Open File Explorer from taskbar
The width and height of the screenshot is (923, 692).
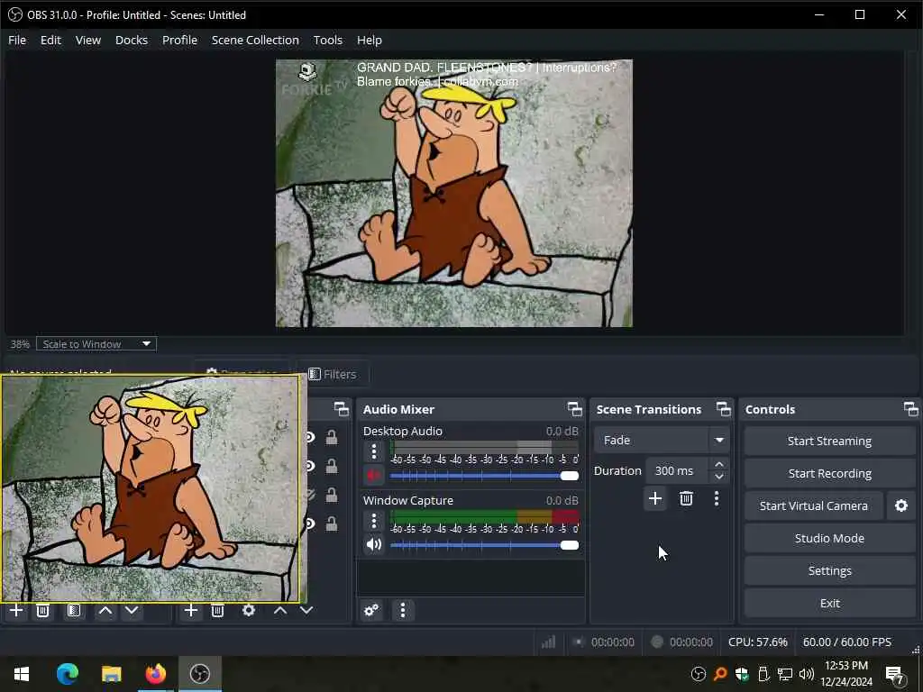tap(111, 674)
